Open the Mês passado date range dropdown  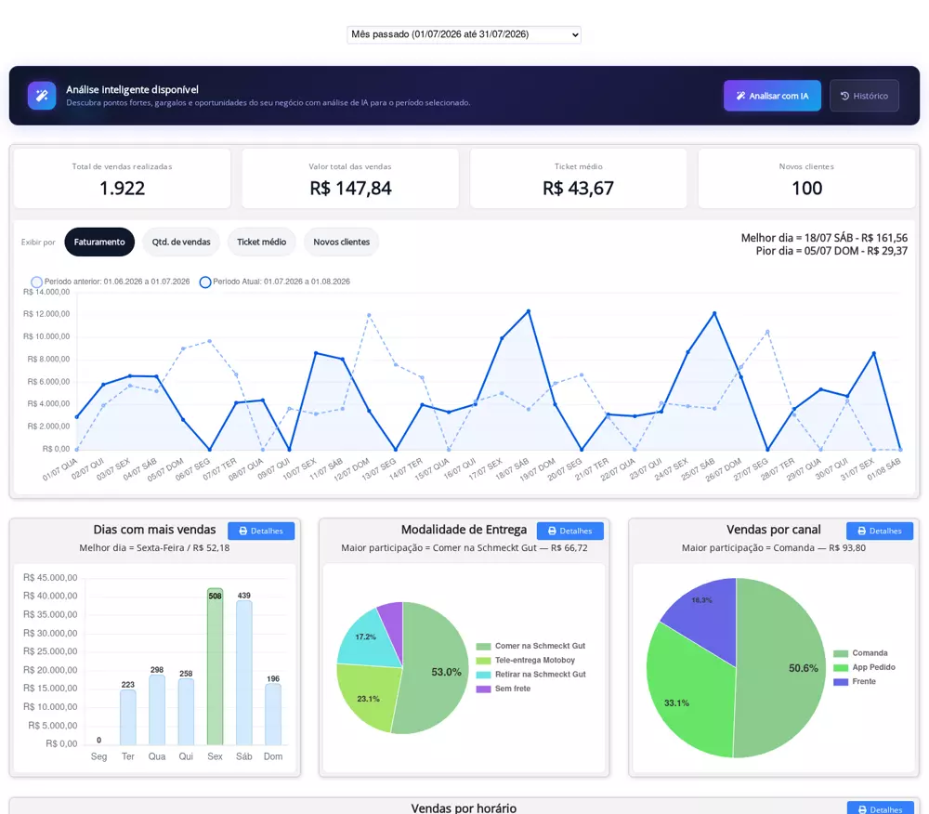(x=464, y=34)
